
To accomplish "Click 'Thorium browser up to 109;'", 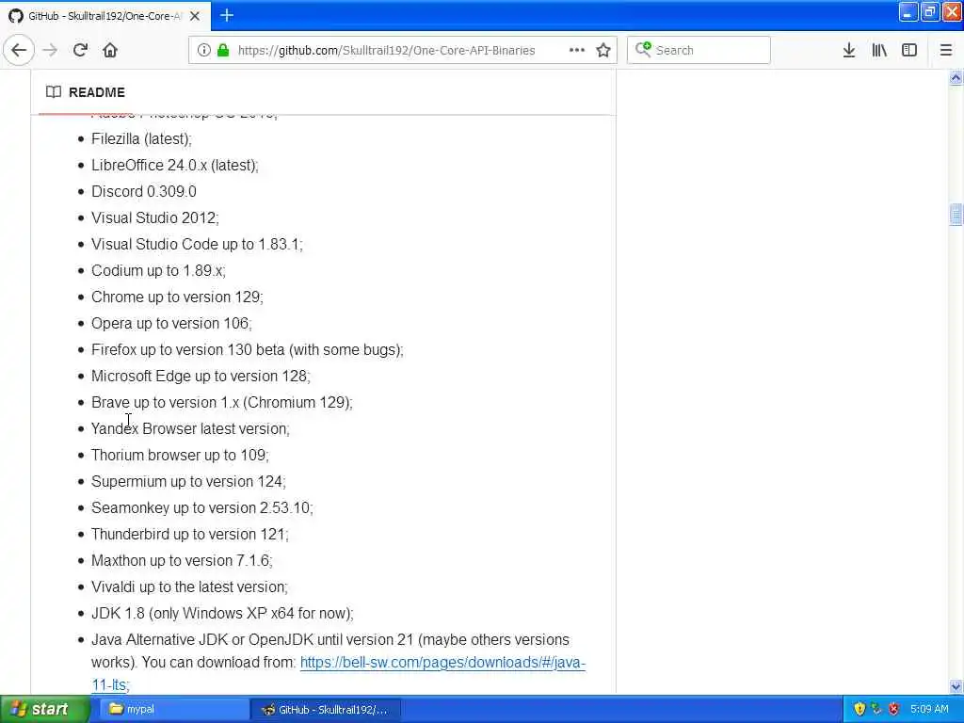I will coord(180,456).
